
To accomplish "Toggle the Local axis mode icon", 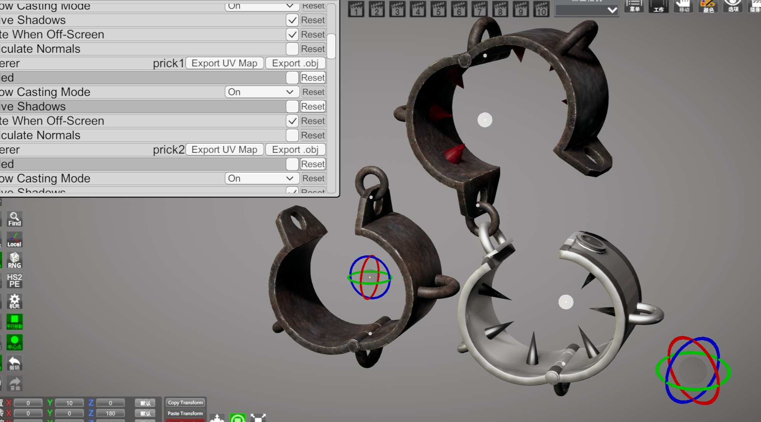I will [15, 240].
